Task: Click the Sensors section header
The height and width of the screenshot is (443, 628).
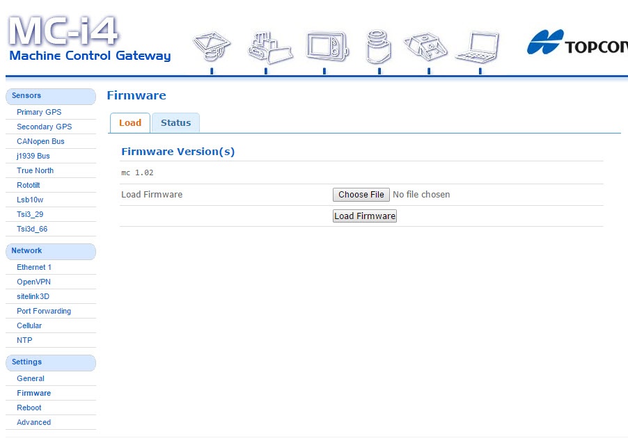Action: (51, 96)
